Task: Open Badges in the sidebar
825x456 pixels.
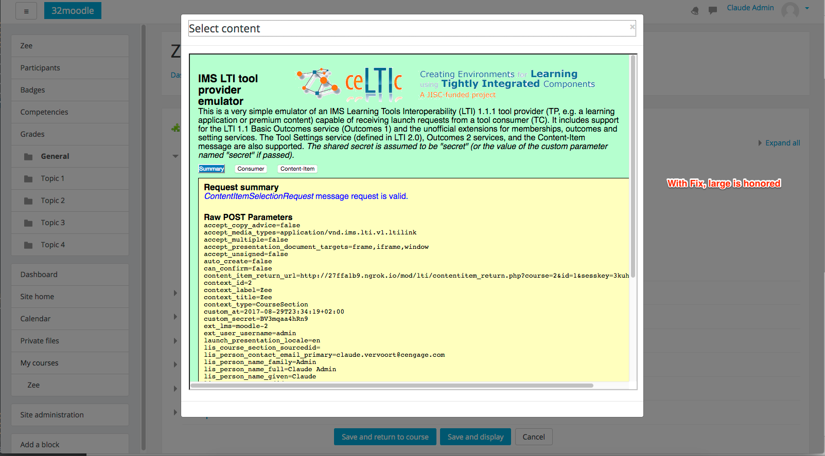Action: 70,90
